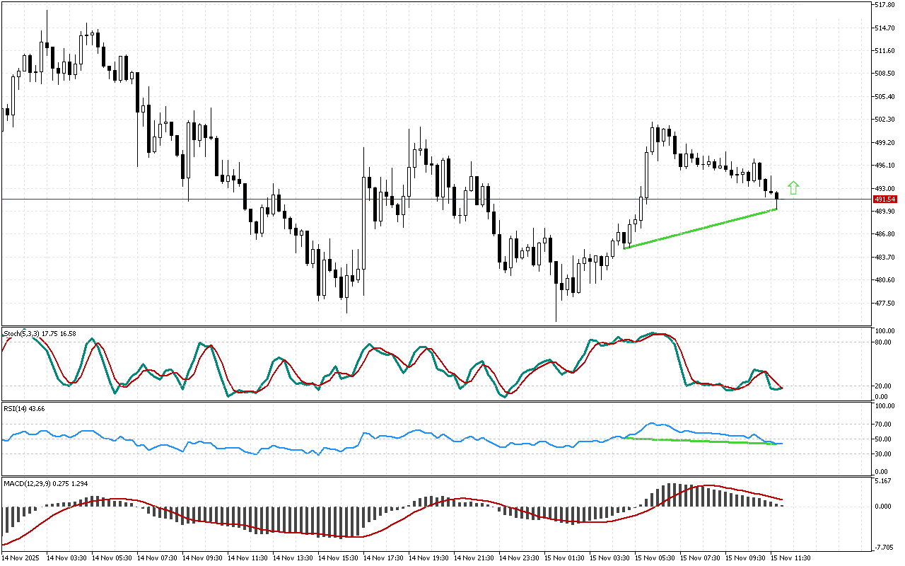Click the horizontal current price line

(424, 200)
